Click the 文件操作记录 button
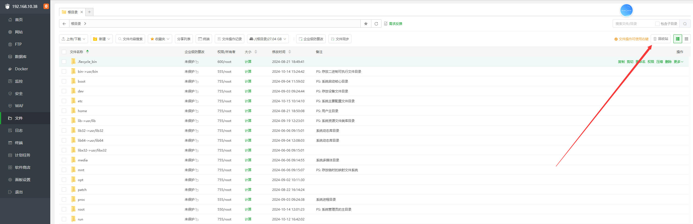This screenshot has width=693, height=224. tap(230, 39)
